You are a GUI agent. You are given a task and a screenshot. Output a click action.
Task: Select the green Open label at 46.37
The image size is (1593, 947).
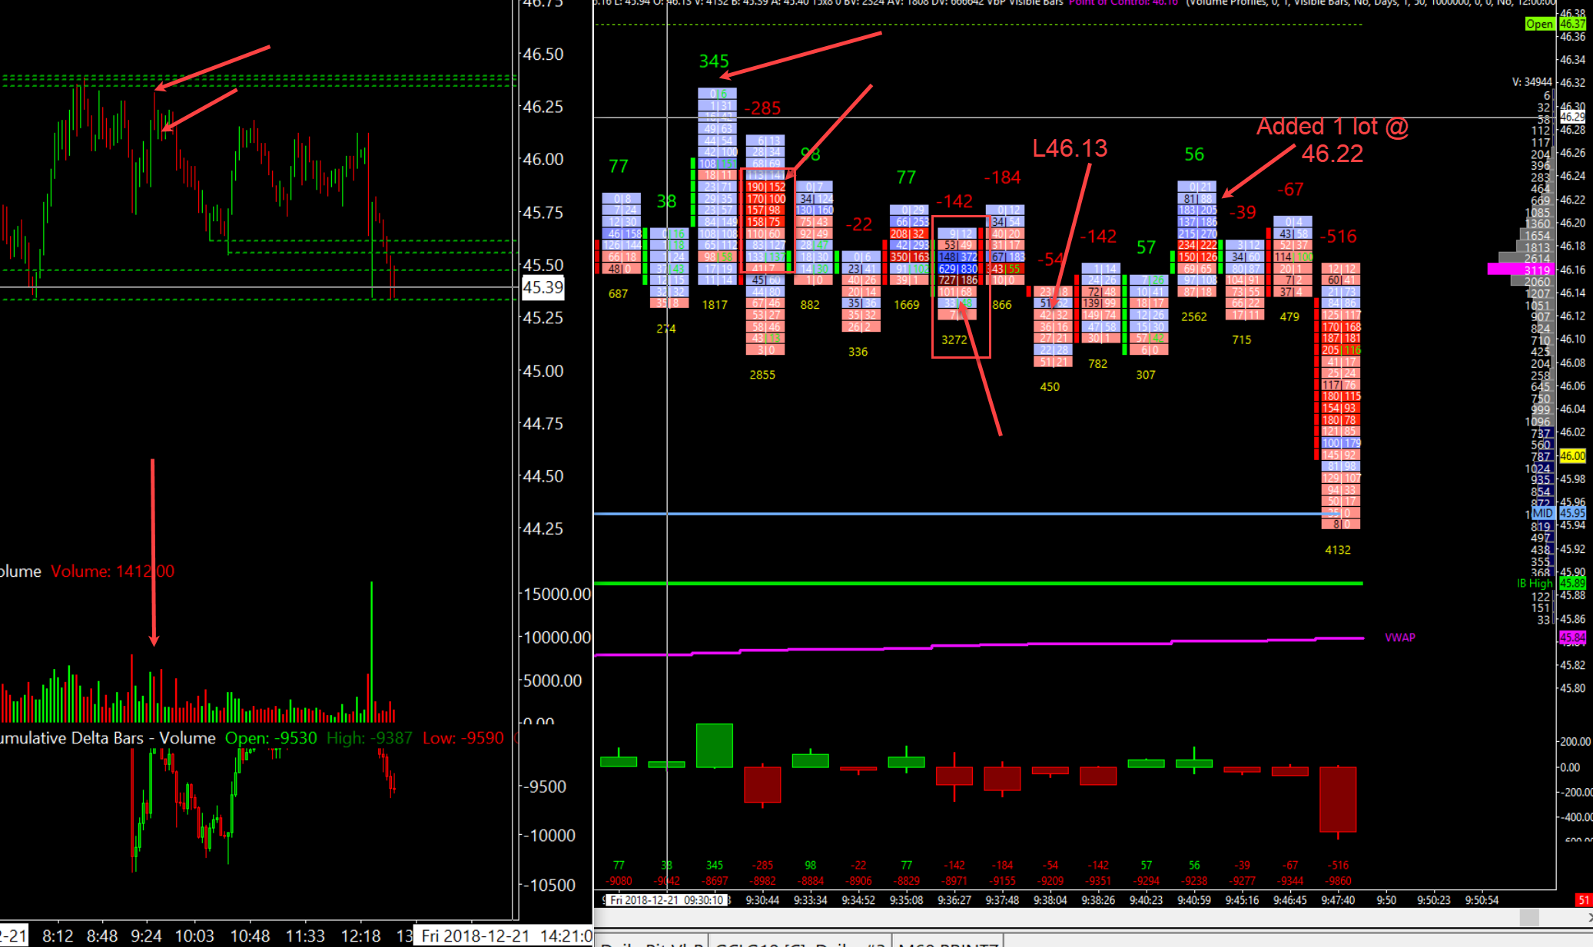[1539, 24]
